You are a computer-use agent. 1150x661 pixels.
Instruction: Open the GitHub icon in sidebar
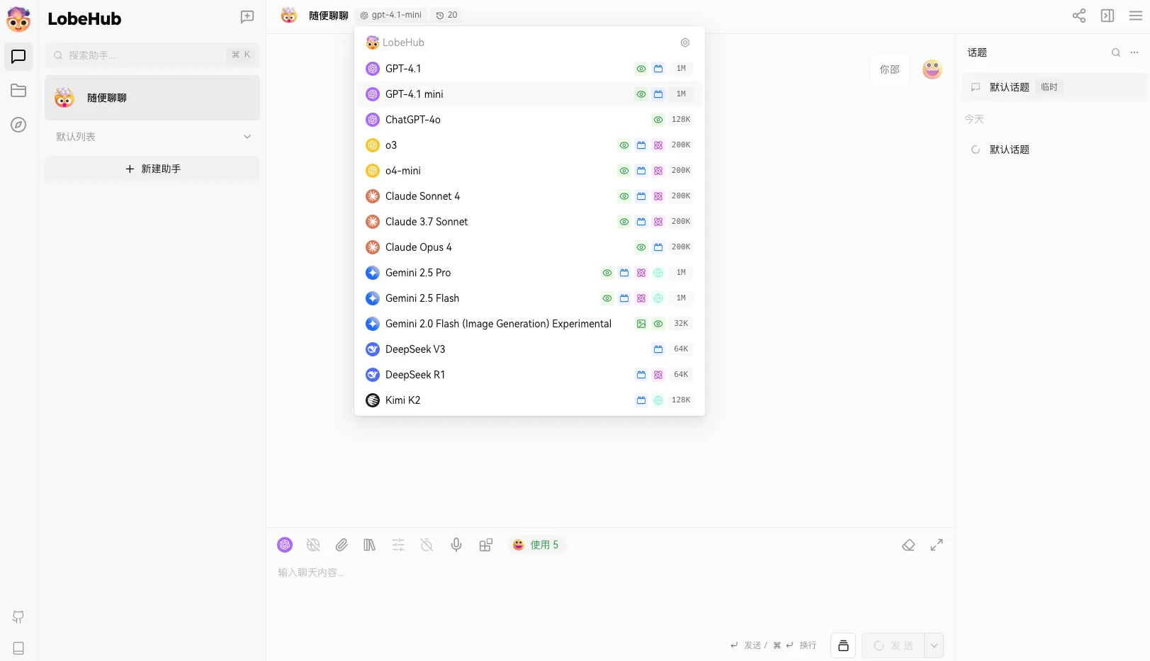pyautogui.click(x=18, y=617)
